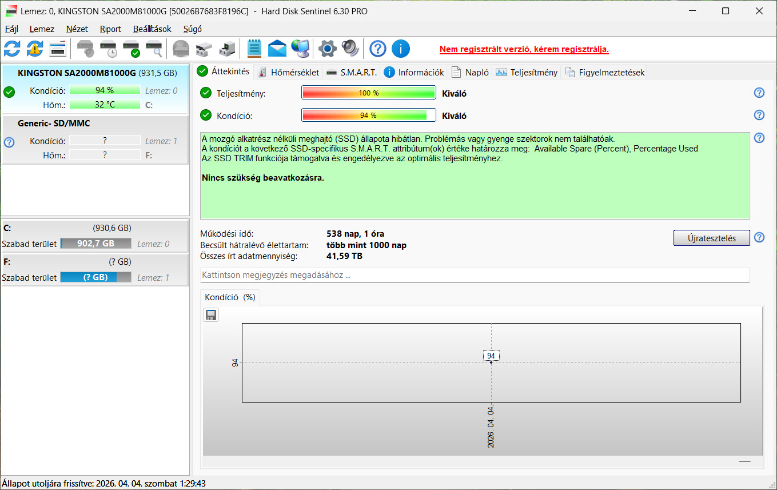
Task: Click the 94 data point on chart
Action: point(491,362)
